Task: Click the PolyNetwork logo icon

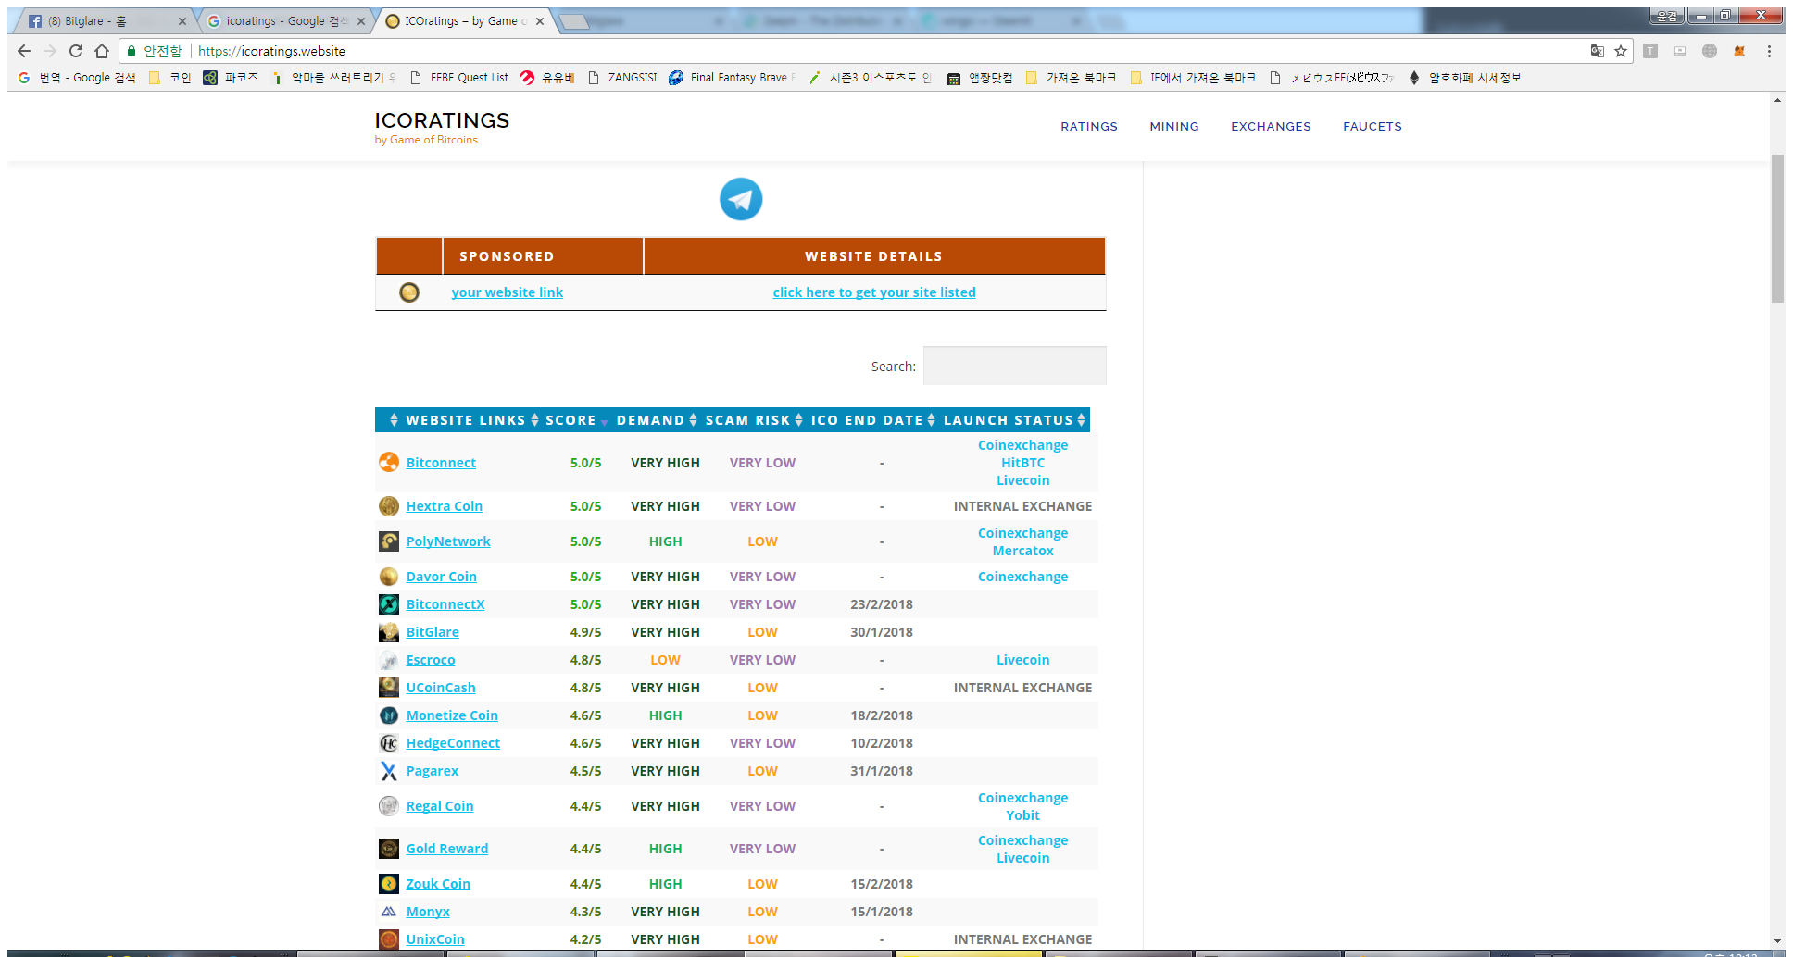Action: tap(389, 541)
